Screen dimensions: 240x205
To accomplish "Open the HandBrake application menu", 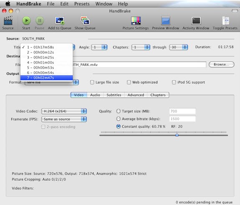I will click(x=29, y=4).
